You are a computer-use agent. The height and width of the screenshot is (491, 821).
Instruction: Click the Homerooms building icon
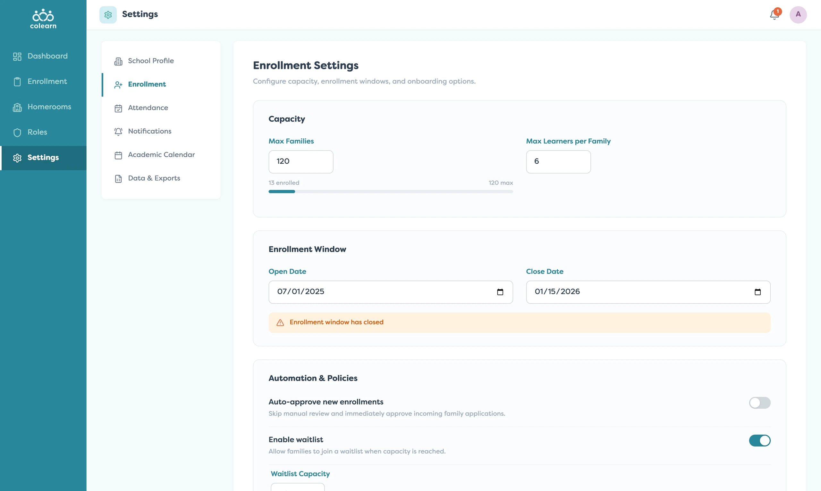[17, 107]
